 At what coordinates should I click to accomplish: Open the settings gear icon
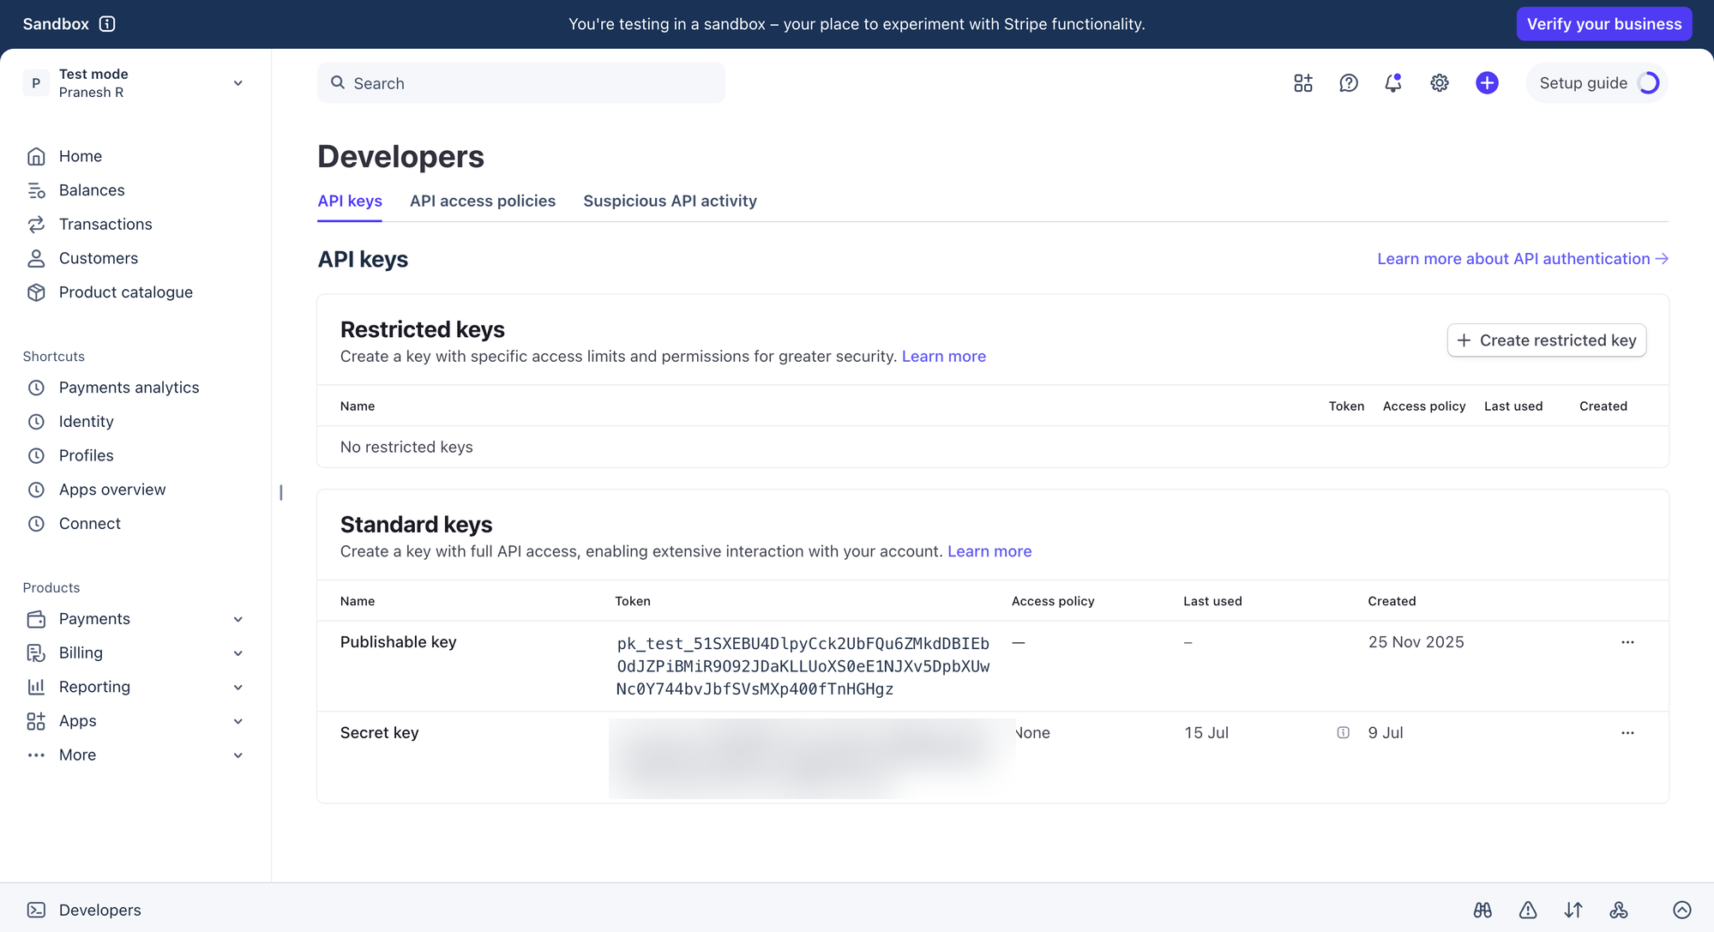click(1440, 83)
